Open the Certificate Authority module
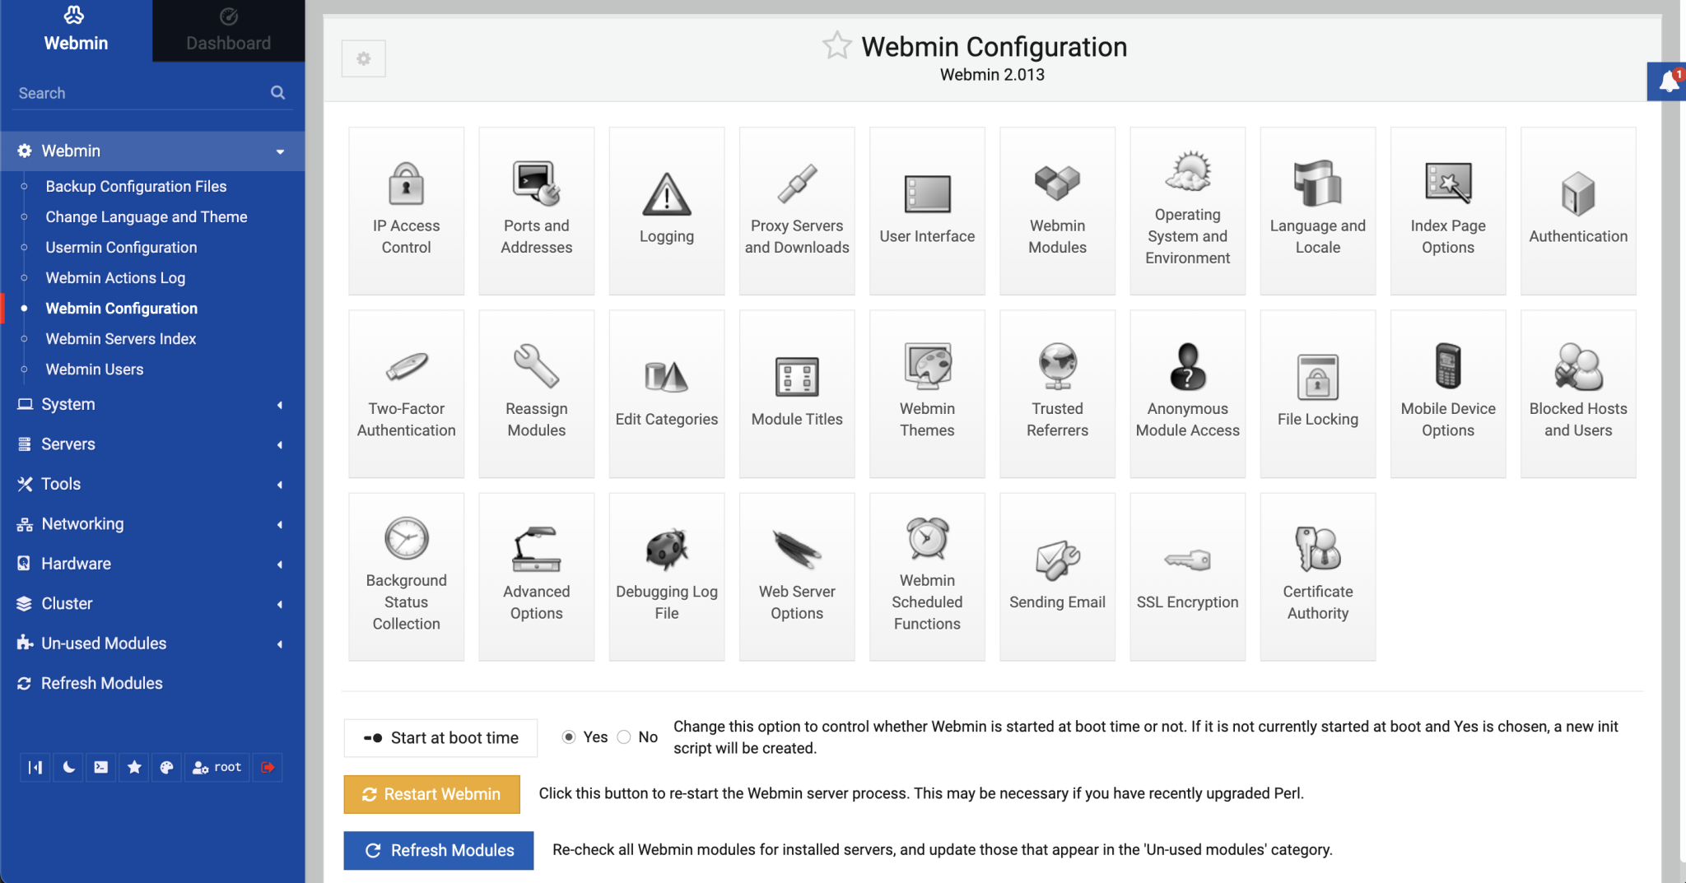This screenshot has width=1686, height=883. (1317, 575)
